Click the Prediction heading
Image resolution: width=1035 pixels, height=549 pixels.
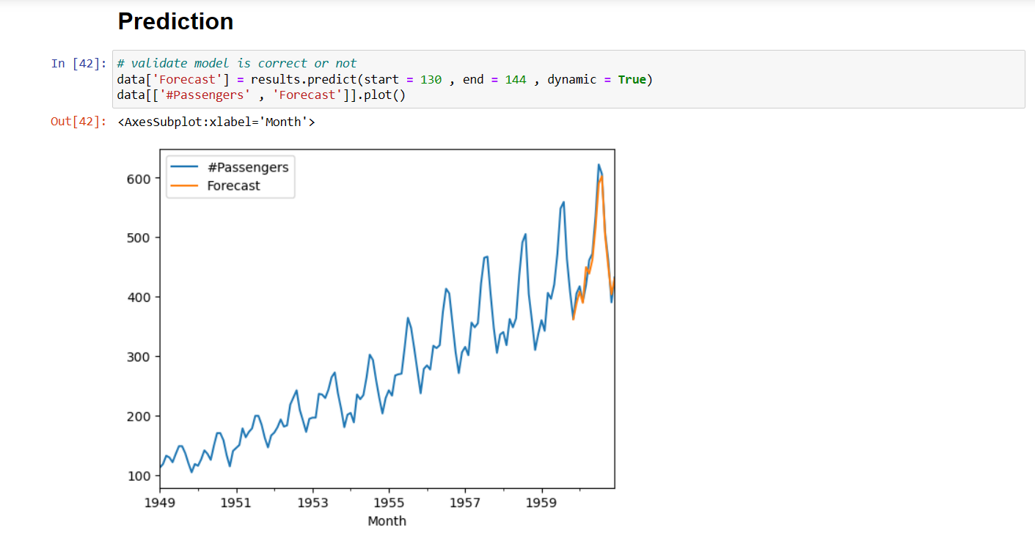[175, 22]
